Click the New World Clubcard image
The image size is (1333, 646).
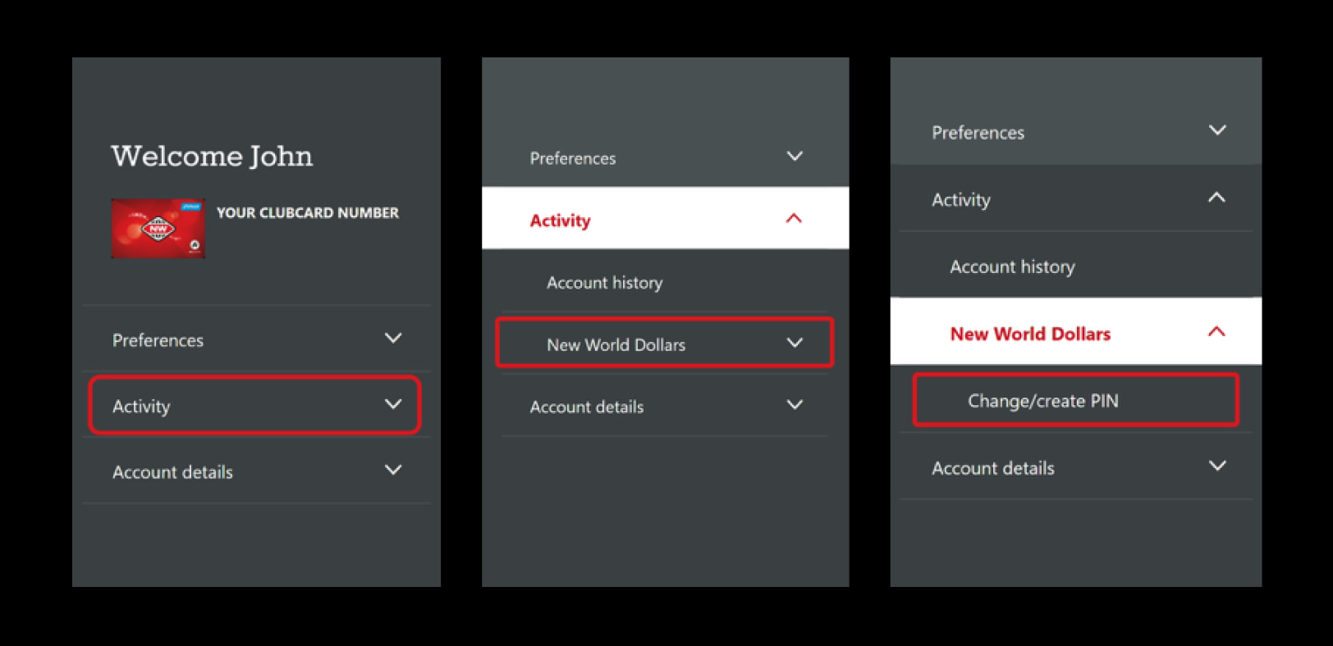pyautogui.click(x=158, y=228)
